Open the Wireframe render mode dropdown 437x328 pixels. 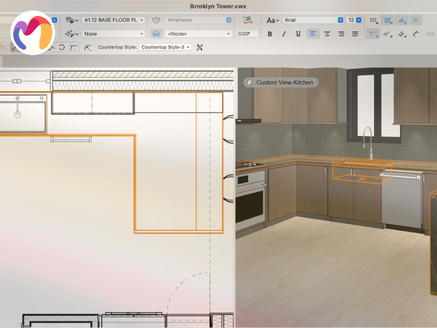coord(198,20)
